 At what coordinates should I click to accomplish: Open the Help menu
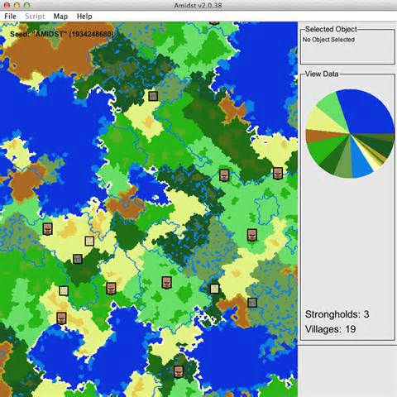pyautogui.click(x=84, y=17)
